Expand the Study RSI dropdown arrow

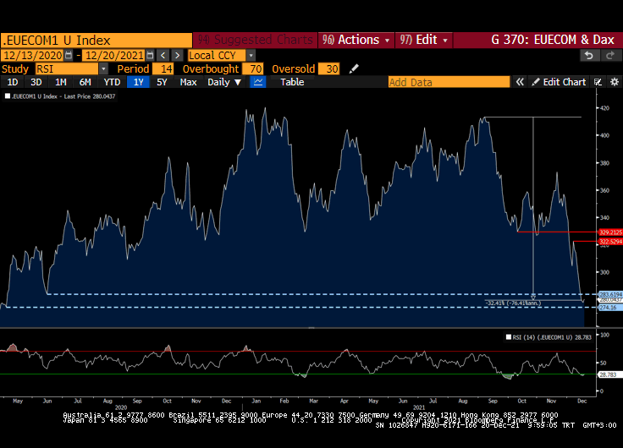tap(103, 69)
